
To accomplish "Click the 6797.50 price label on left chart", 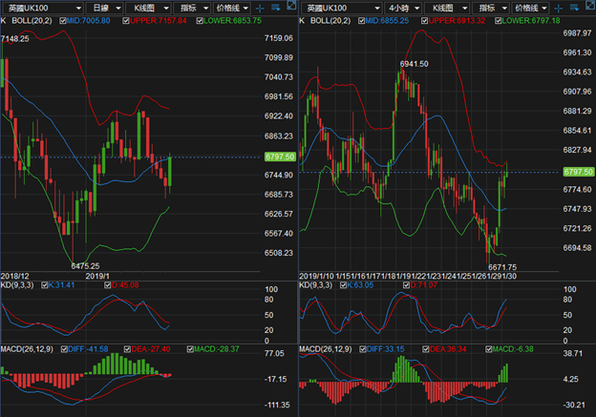I will point(277,156).
